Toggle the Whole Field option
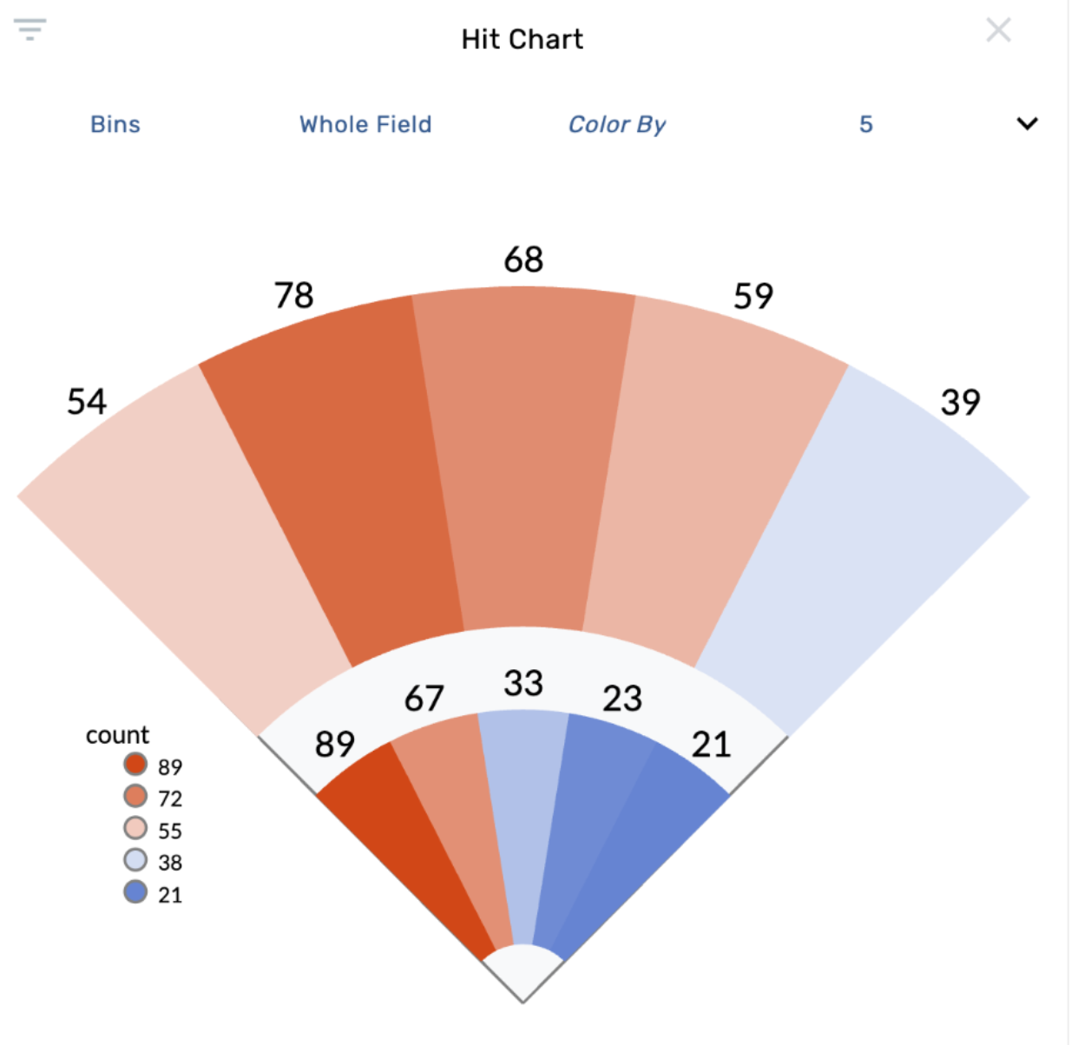This screenshot has height=1045, width=1071. click(365, 124)
